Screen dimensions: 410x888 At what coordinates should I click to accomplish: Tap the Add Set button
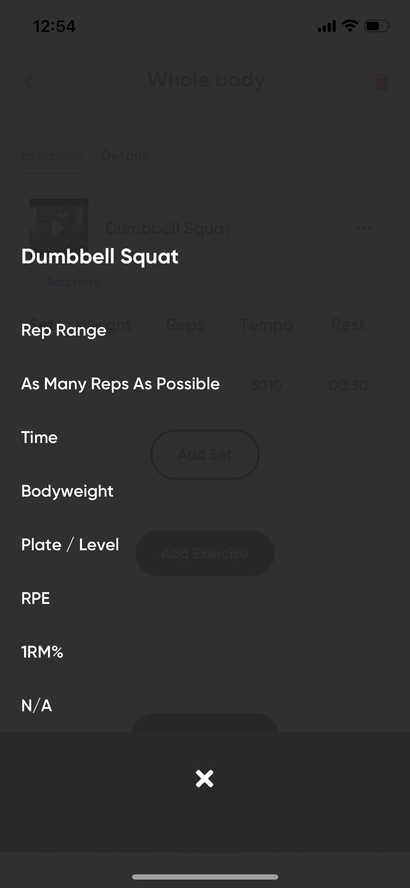205,455
